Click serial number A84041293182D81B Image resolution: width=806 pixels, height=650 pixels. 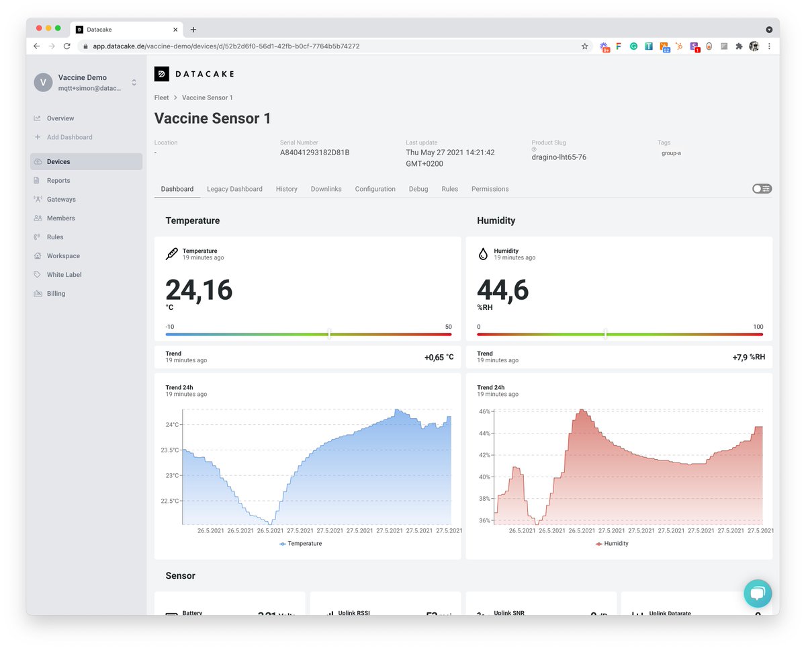click(315, 153)
